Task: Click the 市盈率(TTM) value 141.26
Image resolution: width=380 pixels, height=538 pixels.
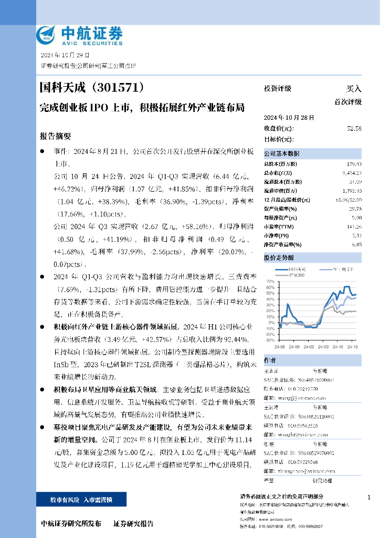Action: pos(354,226)
